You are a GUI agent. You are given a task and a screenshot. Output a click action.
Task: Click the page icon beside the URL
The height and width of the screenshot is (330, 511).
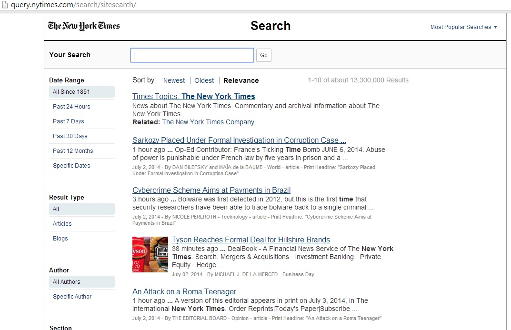5,5
